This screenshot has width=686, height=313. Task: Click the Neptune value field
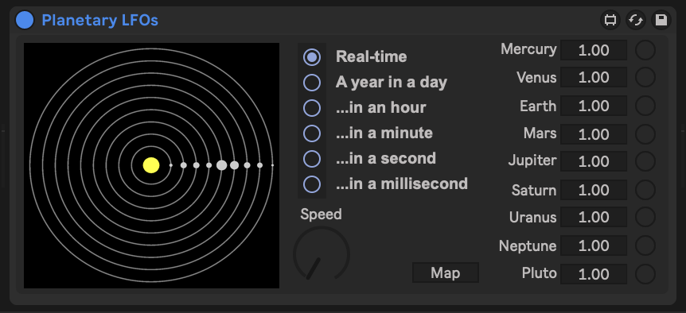[x=594, y=245]
